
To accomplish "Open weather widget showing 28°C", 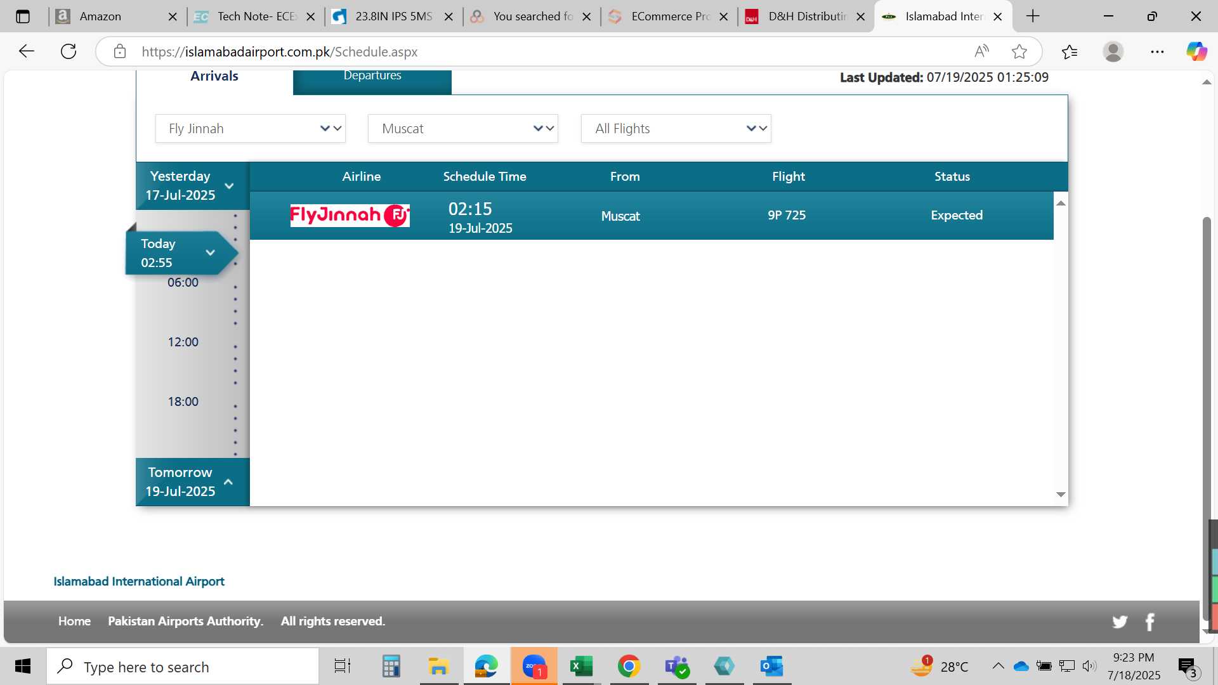I will [940, 667].
